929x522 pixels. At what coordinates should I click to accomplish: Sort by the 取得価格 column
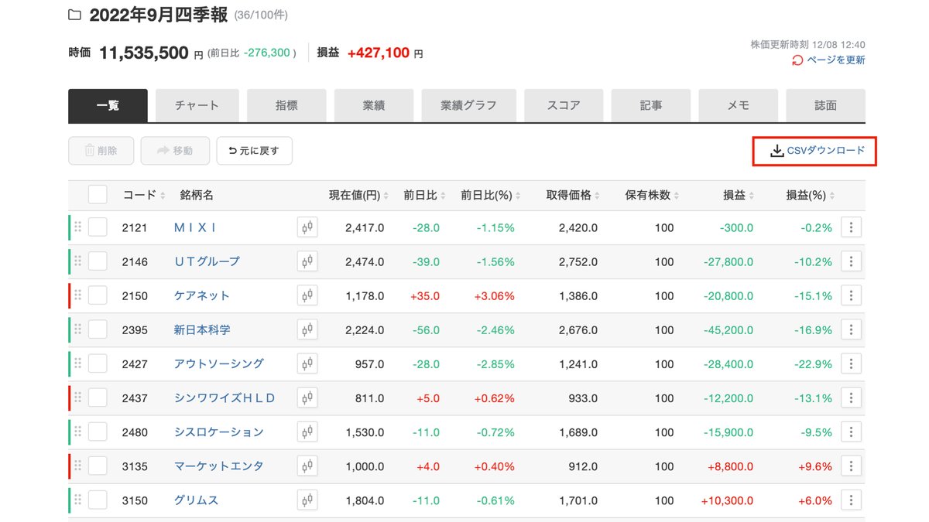[574, 195]
